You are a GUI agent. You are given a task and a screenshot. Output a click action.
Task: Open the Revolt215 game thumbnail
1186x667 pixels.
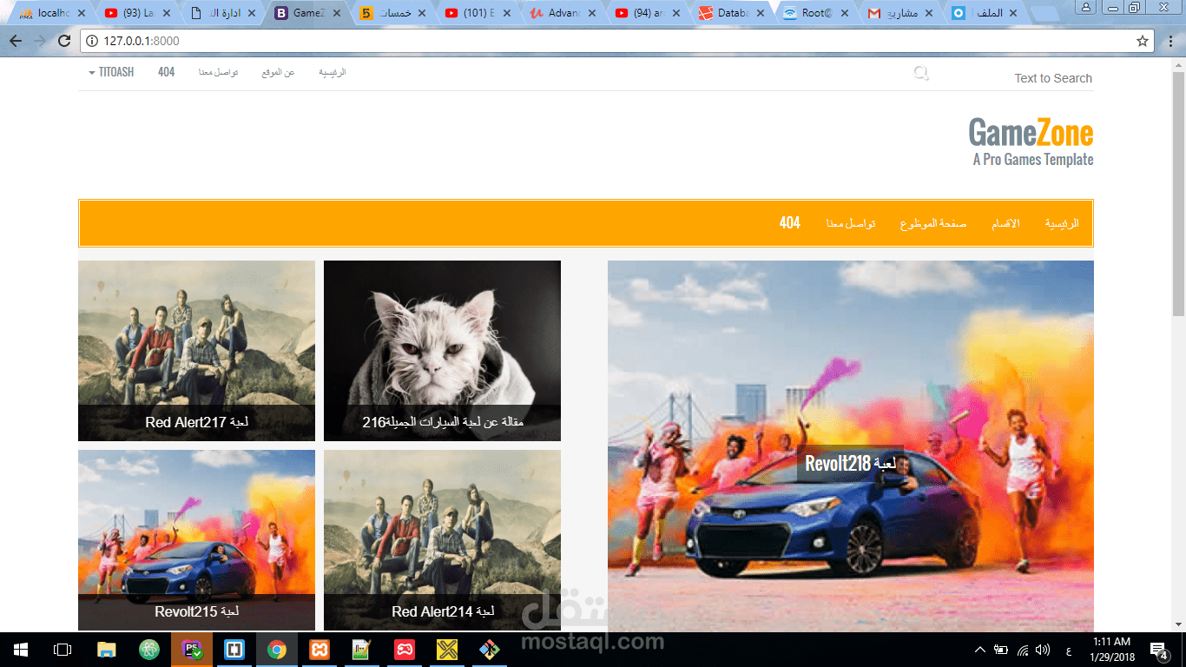point(196,540)
